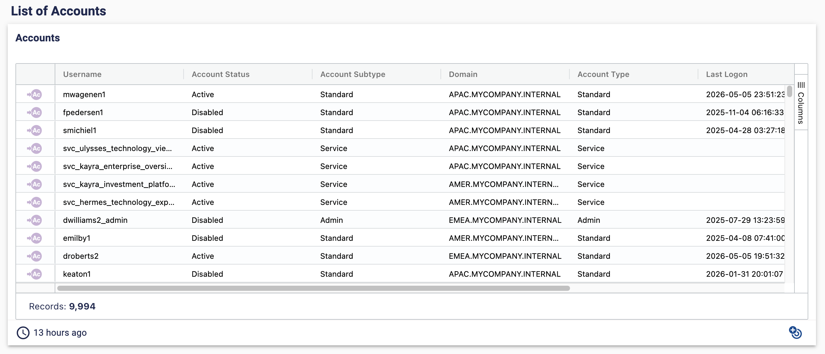
Task: Click last logon 2025-11-04 06:16:33
Action: (x=745, y=113)
